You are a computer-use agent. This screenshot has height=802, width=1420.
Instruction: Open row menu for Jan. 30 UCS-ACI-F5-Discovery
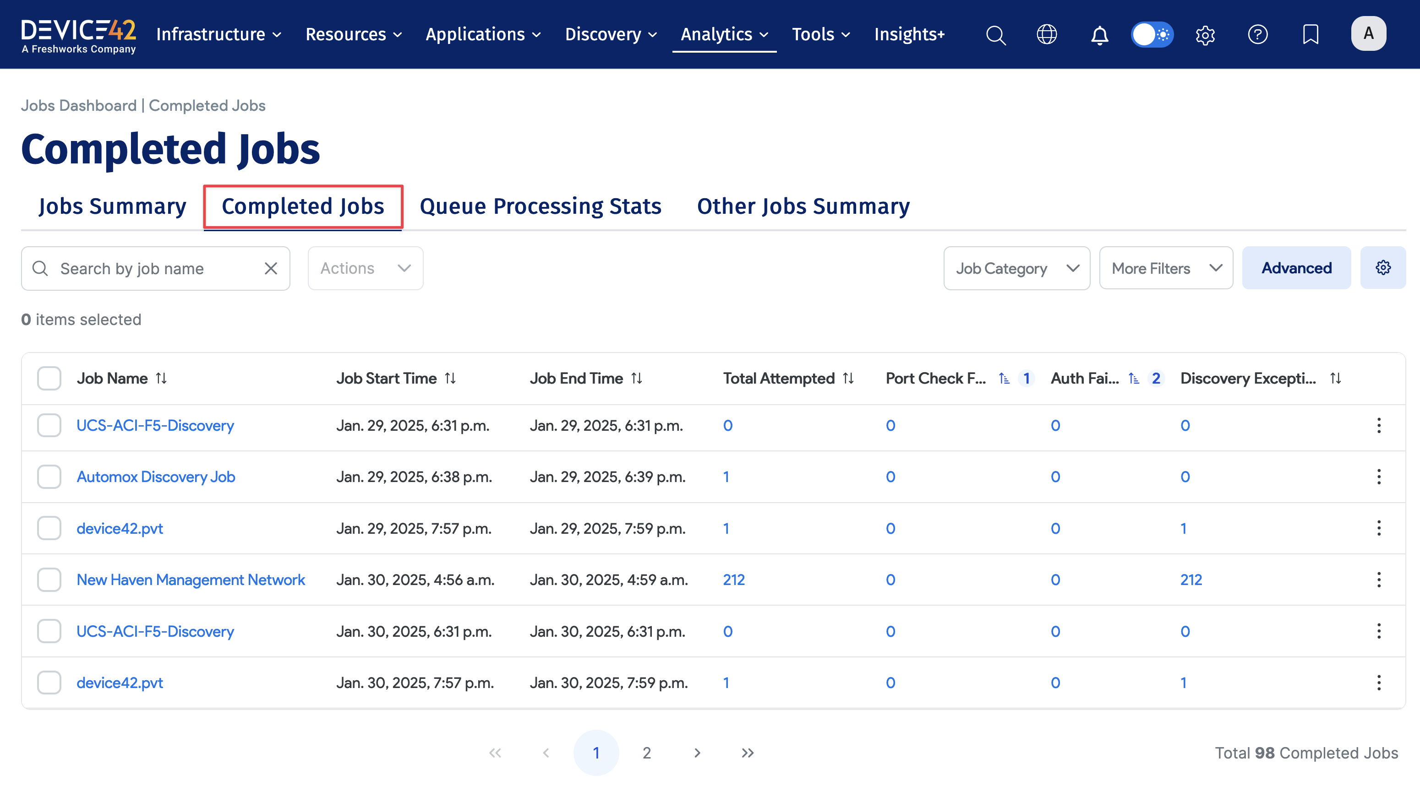(x=1379, y=631)
